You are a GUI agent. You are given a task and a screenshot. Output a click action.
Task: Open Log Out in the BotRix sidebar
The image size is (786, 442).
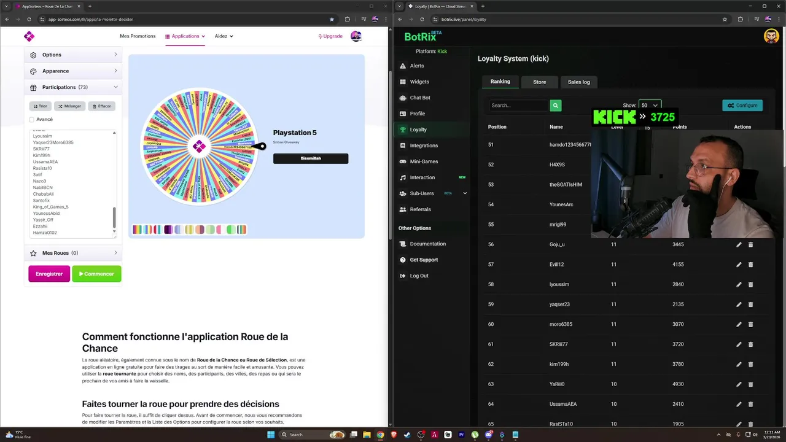tap(419, 276)
